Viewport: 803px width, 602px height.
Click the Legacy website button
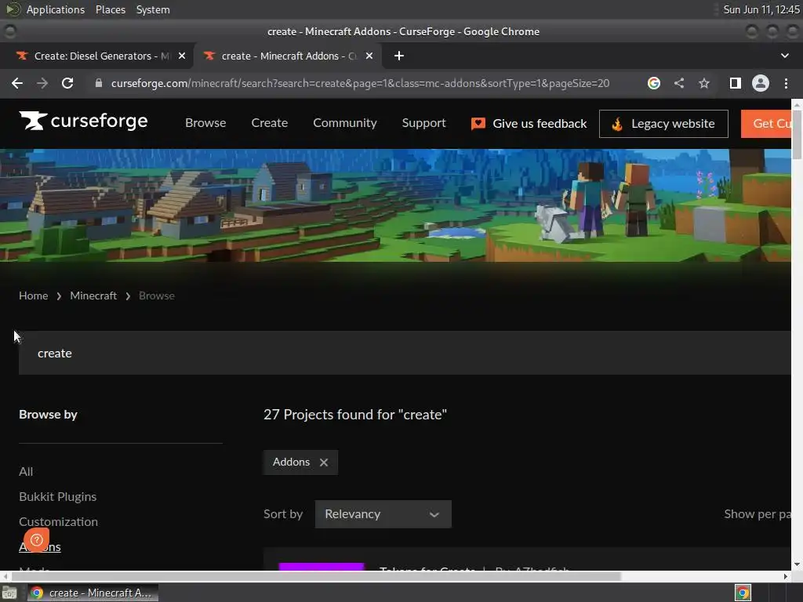pos(663,124)
